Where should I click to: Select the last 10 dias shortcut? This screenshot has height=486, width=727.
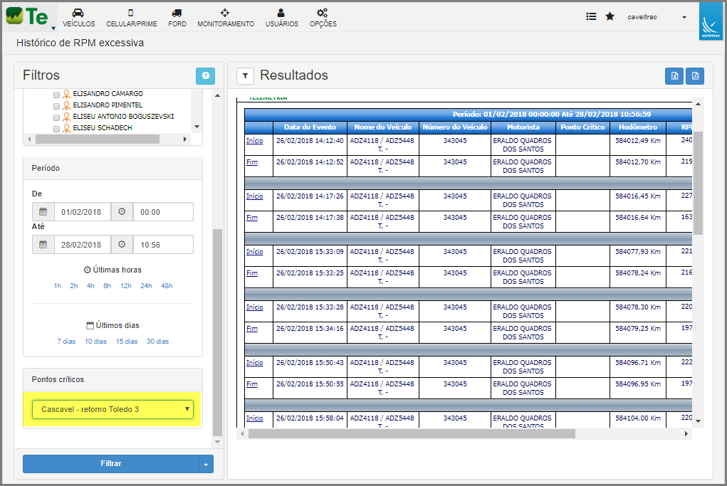[95, 342]
